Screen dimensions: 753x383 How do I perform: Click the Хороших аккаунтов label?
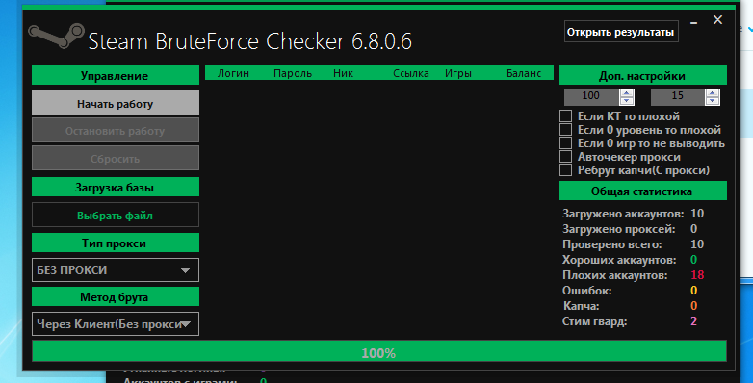pos(619,260)
